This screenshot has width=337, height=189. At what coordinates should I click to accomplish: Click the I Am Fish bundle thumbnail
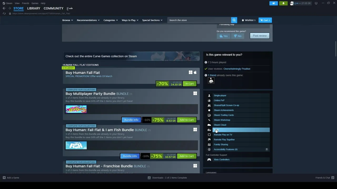(76, 145)
